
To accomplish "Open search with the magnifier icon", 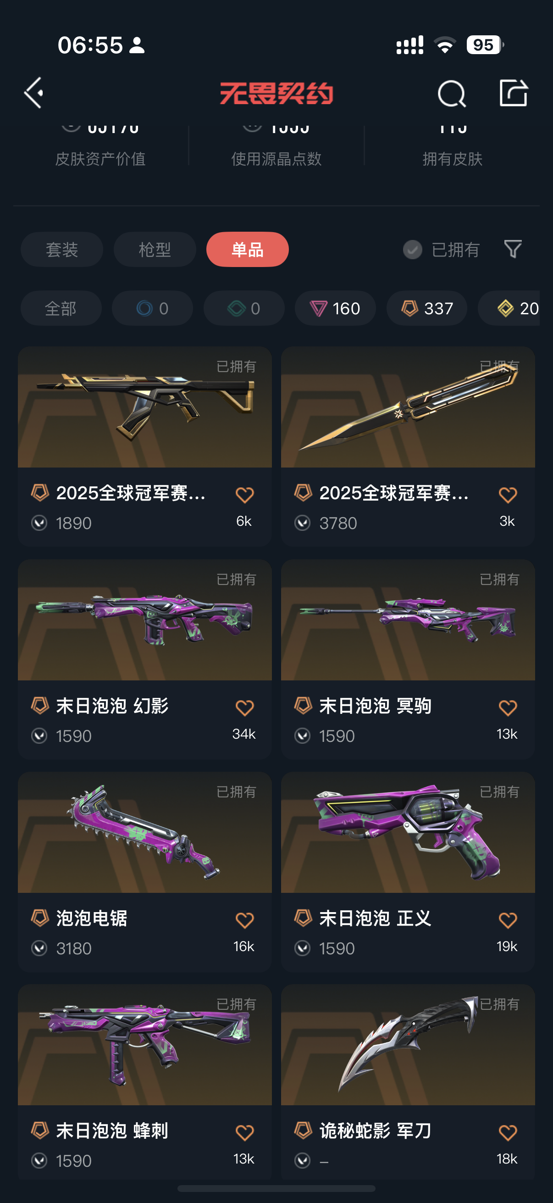I will pos(451,94).
